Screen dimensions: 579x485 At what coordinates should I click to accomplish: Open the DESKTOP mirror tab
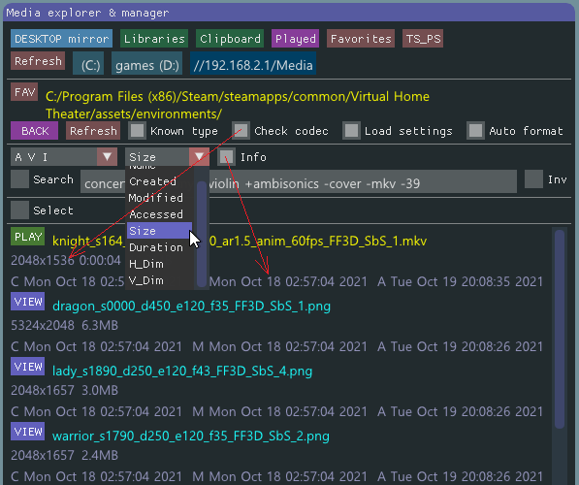[61, 39]
